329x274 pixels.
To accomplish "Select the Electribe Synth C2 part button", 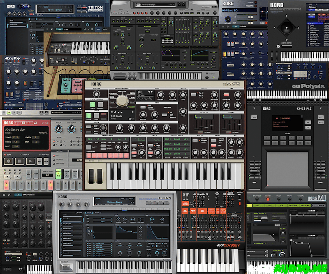I will tap(58, 174).
